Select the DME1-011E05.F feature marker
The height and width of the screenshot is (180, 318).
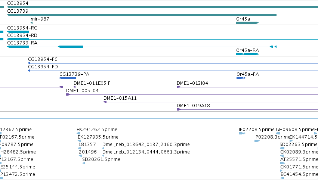tap(74, 87)
